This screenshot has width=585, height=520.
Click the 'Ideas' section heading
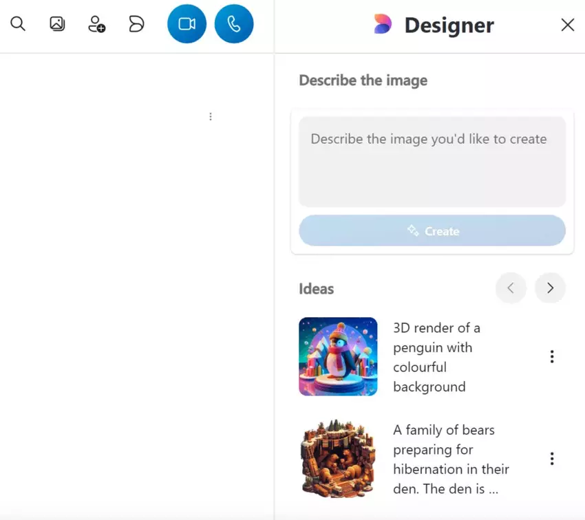317,289
